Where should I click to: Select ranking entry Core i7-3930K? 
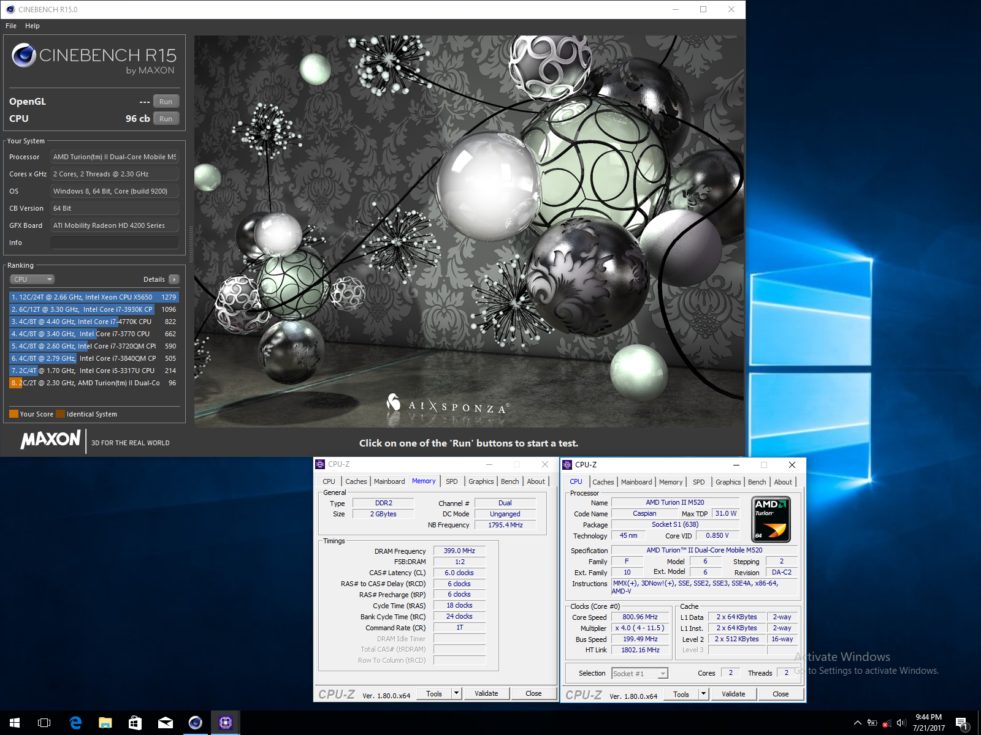[x=94, y=309]
